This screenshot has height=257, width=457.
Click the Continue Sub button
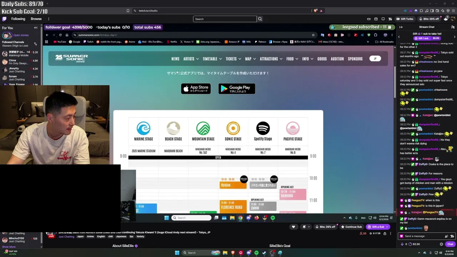(351, 227)
